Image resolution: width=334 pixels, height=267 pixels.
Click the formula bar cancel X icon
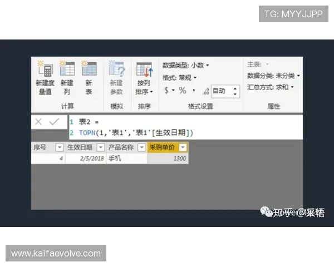[x=38, y=122]
